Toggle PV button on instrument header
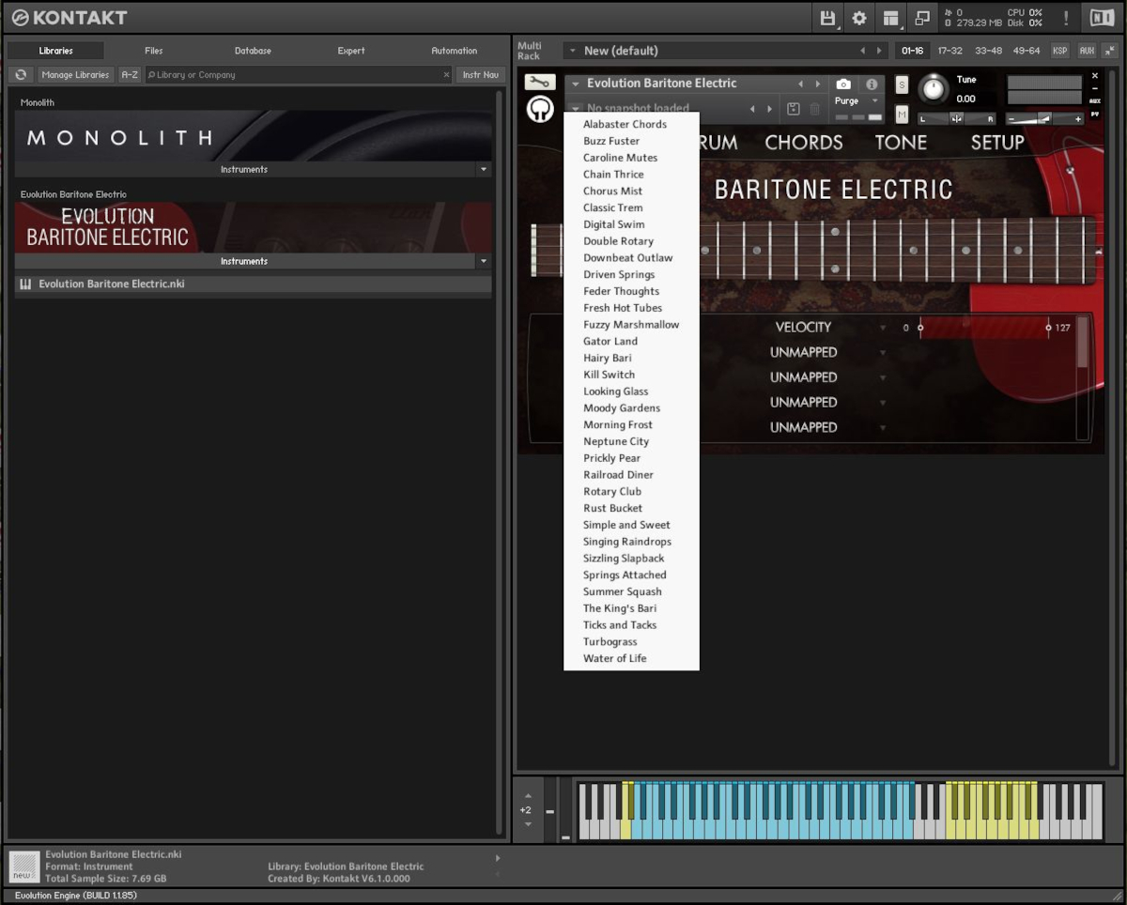Screen dimensions: 1127x905 coord(1095,115)
